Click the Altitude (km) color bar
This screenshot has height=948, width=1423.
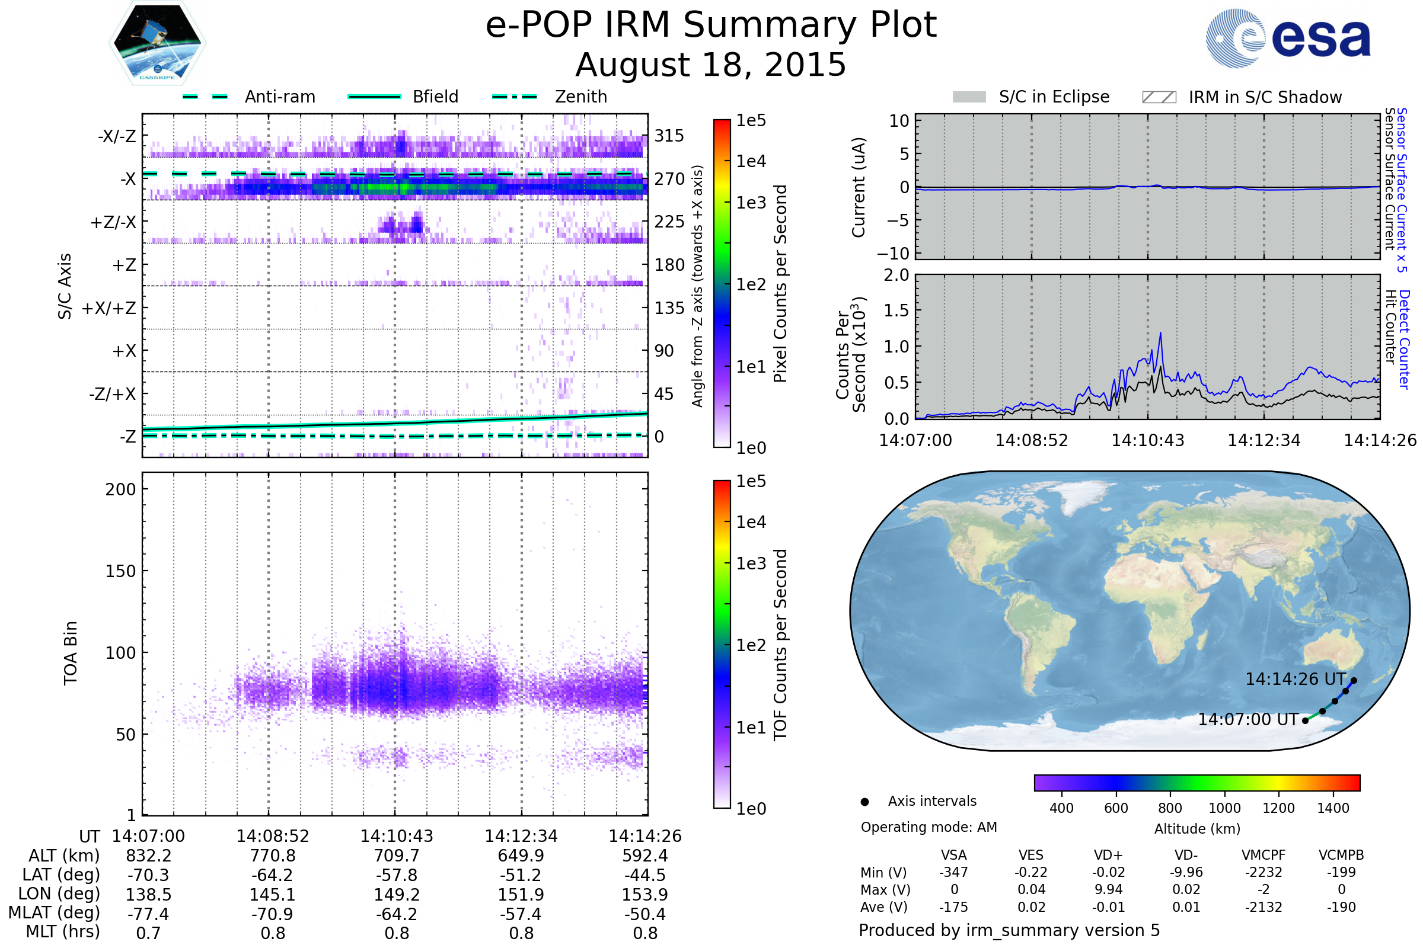click(1197, 782)
